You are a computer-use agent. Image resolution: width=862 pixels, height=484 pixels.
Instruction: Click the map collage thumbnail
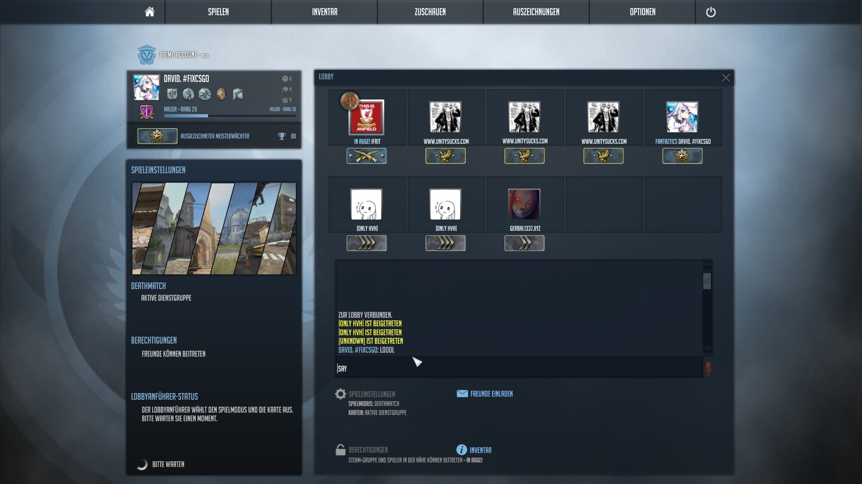tap(214, 228)
